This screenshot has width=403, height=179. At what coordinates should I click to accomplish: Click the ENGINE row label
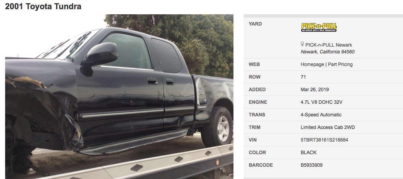pos(258,102)
